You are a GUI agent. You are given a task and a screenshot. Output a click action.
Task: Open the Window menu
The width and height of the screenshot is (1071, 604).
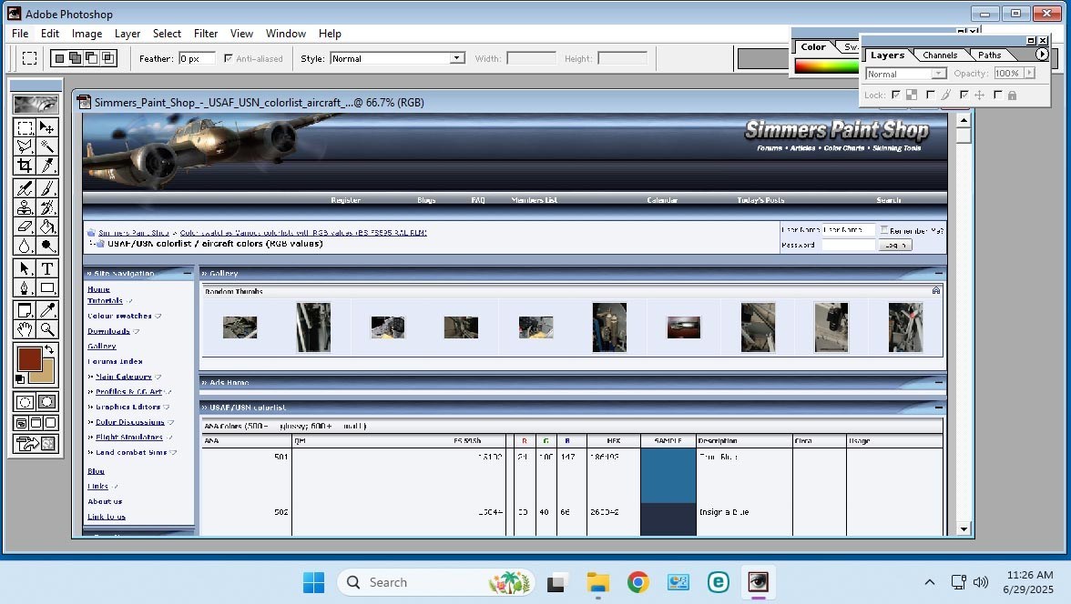point(286,34)
